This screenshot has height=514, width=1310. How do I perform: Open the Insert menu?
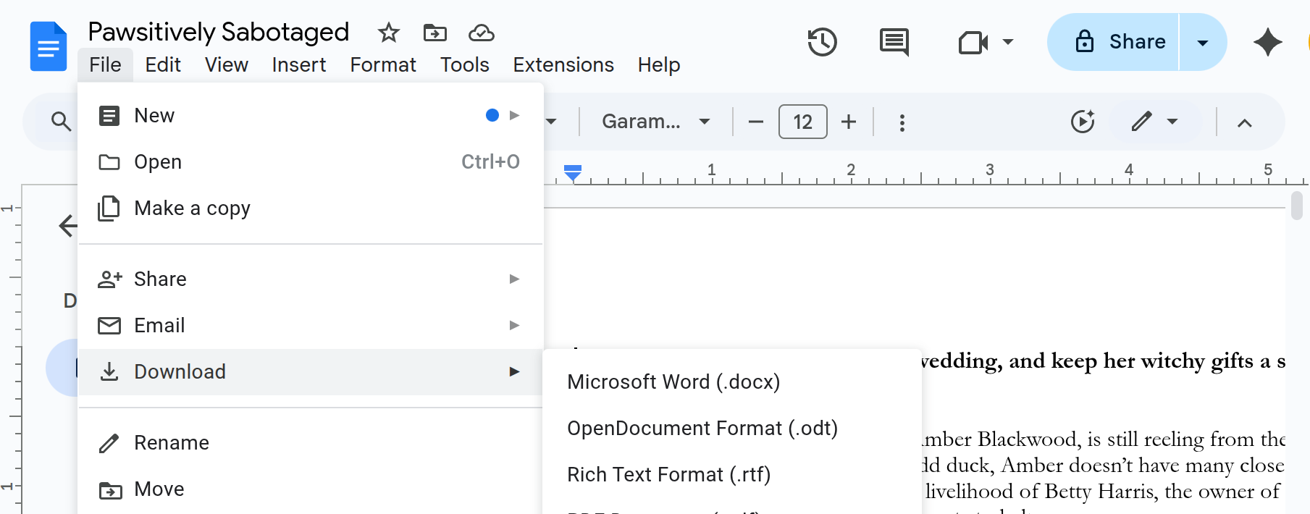299,64
